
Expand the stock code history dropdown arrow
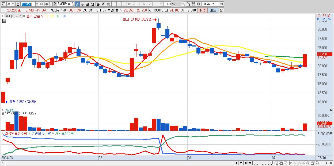(37, 4)
